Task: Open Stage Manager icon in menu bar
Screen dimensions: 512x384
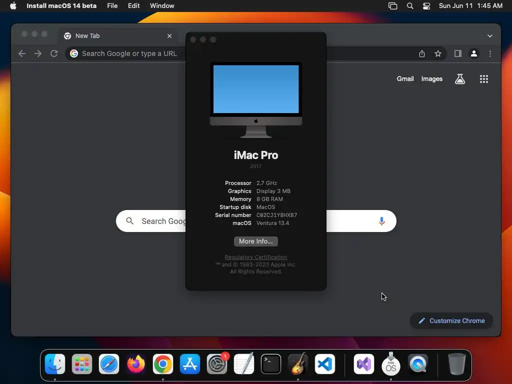Action: pos(392,6)
